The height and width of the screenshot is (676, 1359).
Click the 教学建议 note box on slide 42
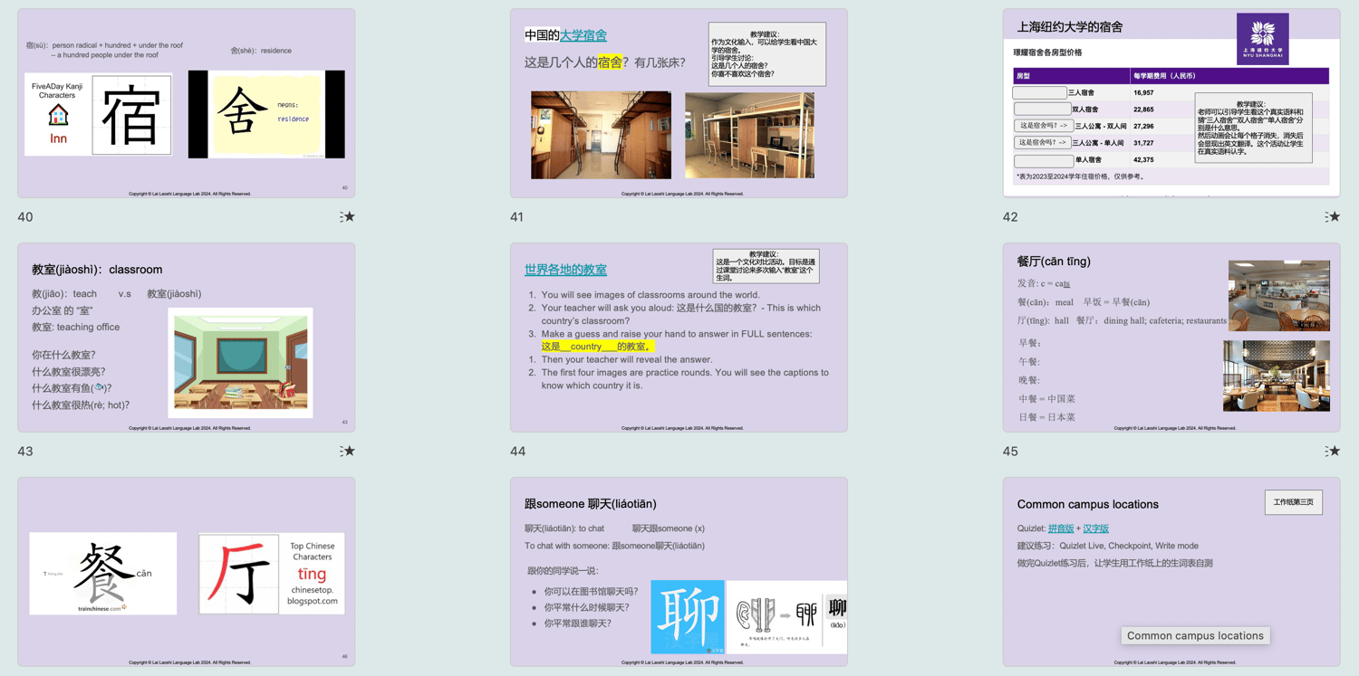1254,128
